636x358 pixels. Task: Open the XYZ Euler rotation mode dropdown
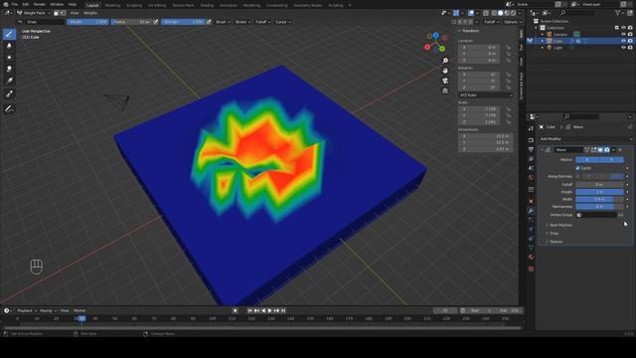486,95
